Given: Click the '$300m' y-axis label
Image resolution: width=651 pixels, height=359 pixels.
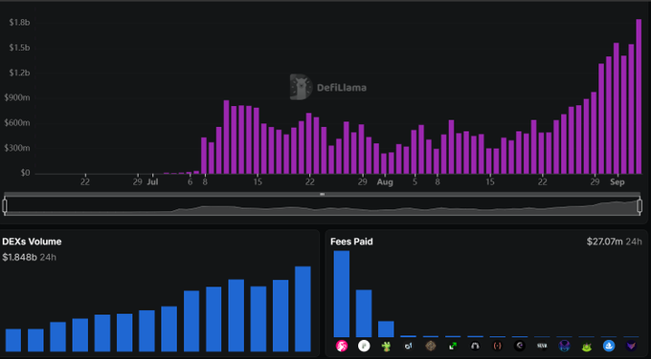Looking at the screenshot, I should [17, 148].
